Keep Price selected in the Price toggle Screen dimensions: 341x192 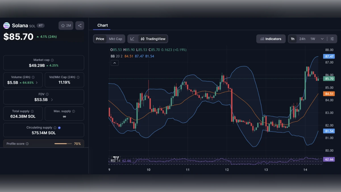point(100,39)
